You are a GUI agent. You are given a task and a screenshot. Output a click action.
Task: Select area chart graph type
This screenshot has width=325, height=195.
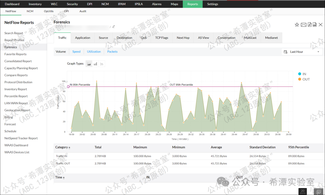click(x=89, y=64)
